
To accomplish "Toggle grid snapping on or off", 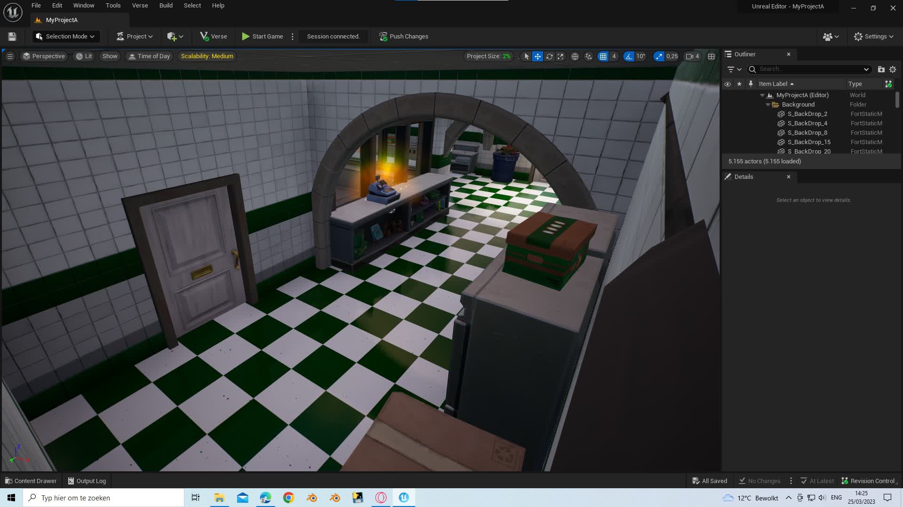I will point(603,56).
